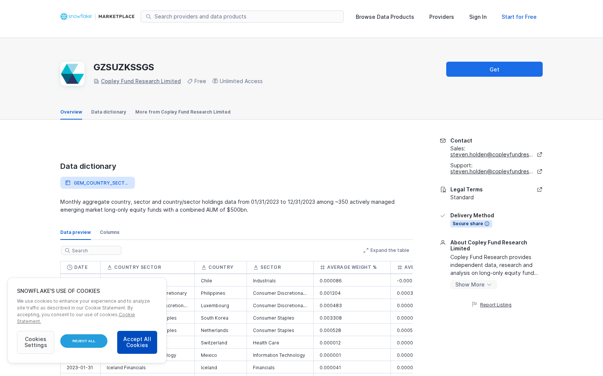The height and width of the screenshot is (376, 603).
Task: Click Expand the table button
Action: (x=386, y=250)
